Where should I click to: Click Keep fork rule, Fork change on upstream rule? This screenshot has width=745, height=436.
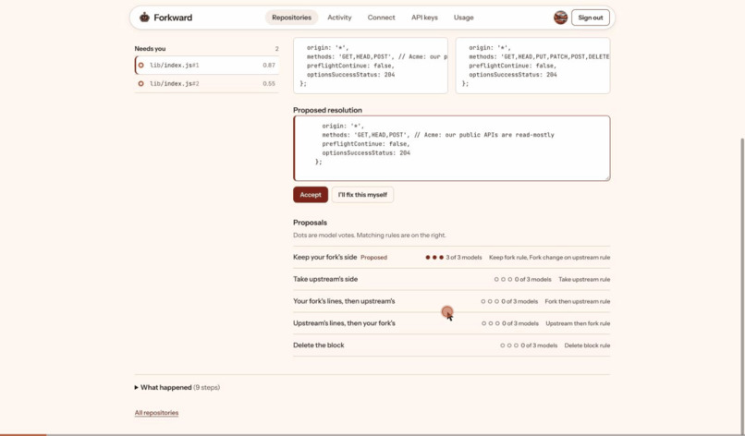[549, 258]
